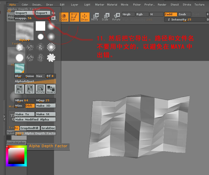Viewport: 209px width, 175px height.
Task: Toggle the DblS double-sided option
Action: [30, 106]
